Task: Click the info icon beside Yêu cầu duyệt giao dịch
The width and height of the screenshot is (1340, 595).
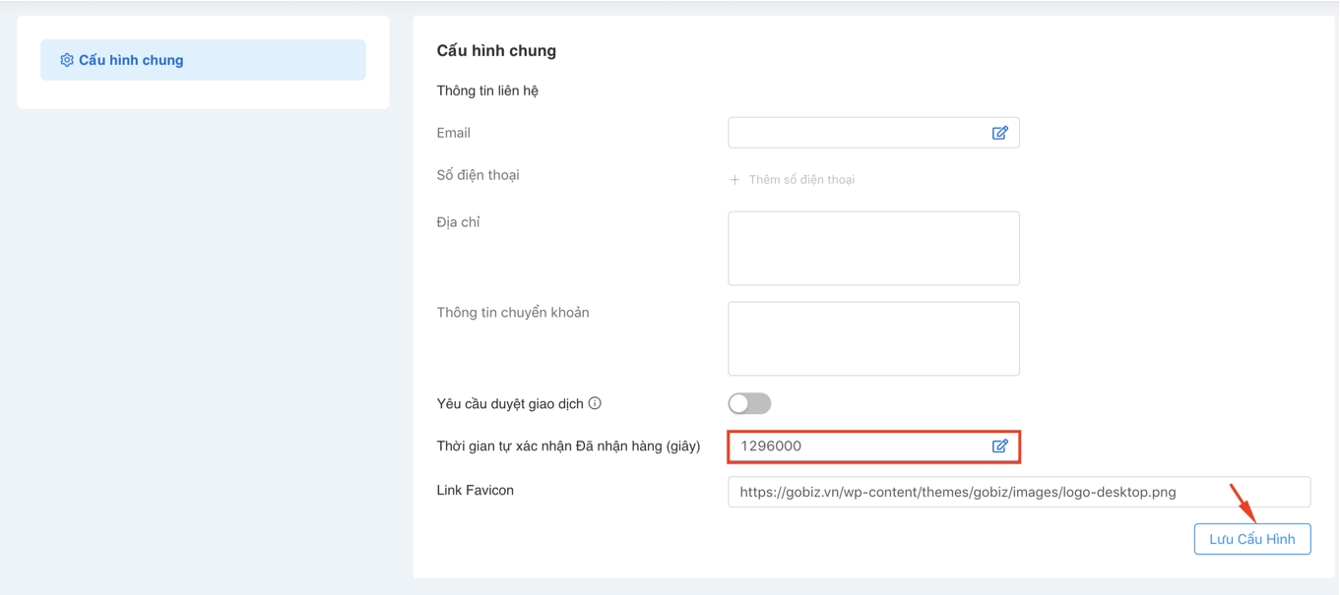Action: pos(595,403)
